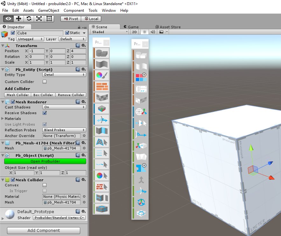Click the Position X input field
281x236 pixels.
(37, 51)
